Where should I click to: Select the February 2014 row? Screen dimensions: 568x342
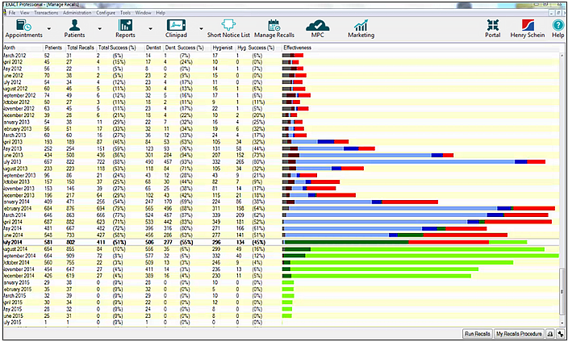point(281,208)
